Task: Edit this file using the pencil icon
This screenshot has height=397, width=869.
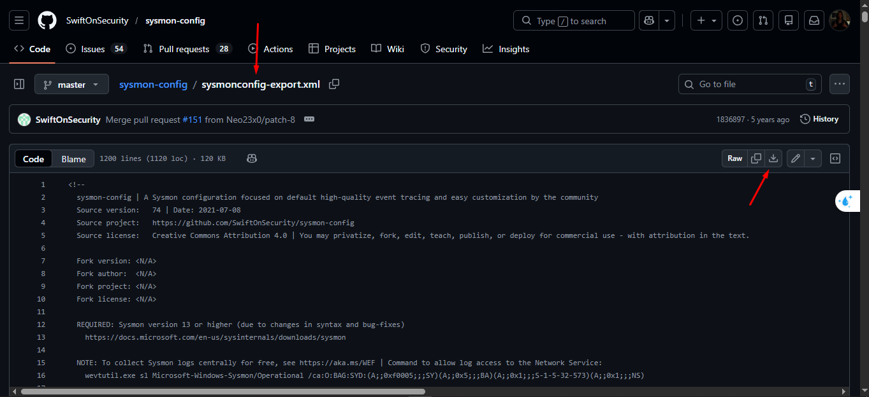Action: pyautogui.click(x=796, y=158)
